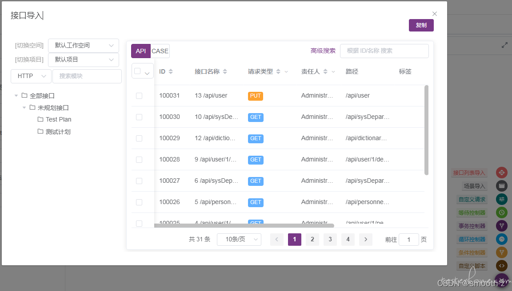The image size is (512, 291).
Task: Go to page 1
Action: (295, 240)
